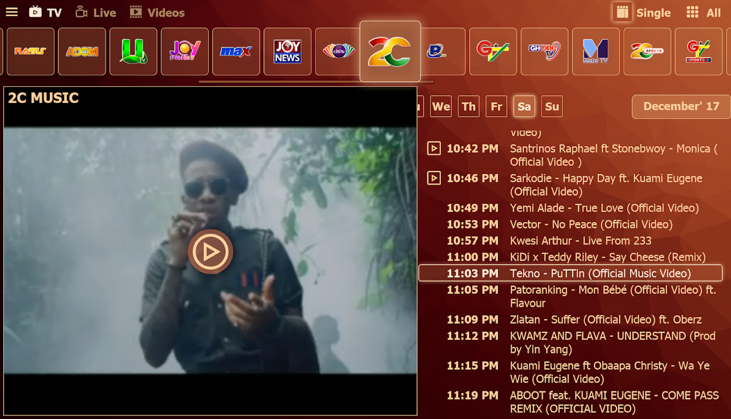This screenshot has width=731, height=419.
Task: Select Kwesi Arthur - Live From 233
Action: coord(581,240)
